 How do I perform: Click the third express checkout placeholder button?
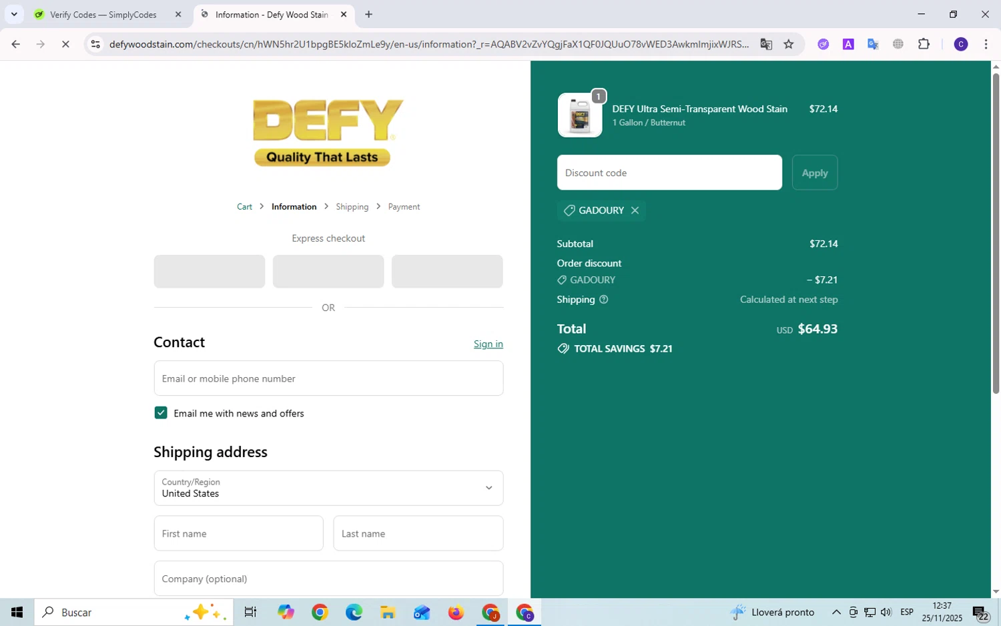(447, 272)
